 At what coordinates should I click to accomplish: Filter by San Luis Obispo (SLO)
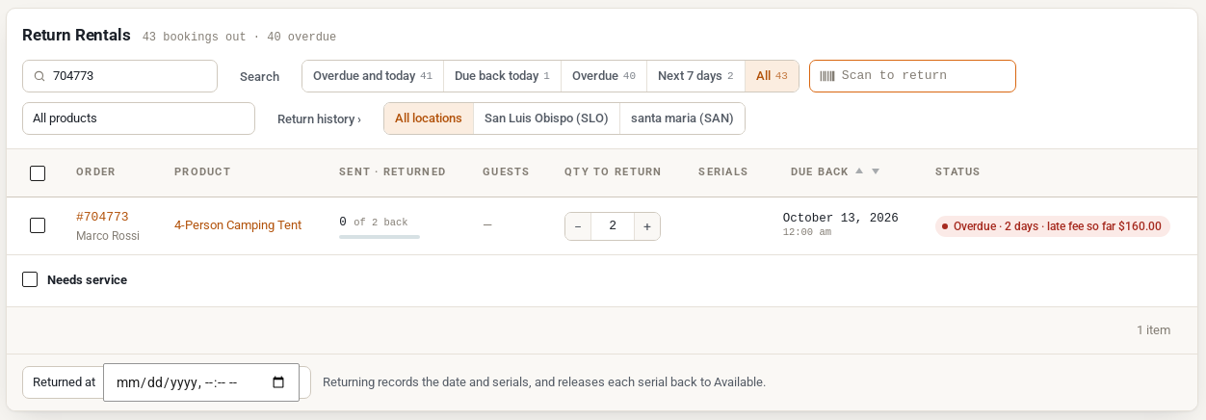[546, 118]
